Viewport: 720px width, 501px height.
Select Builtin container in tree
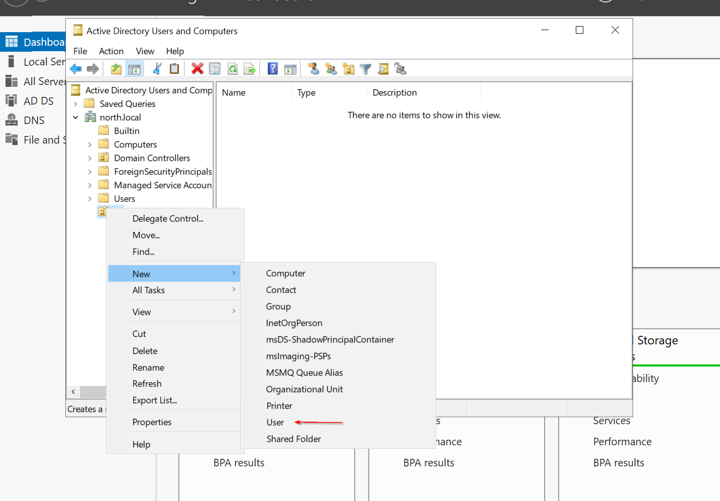point(127,131)
